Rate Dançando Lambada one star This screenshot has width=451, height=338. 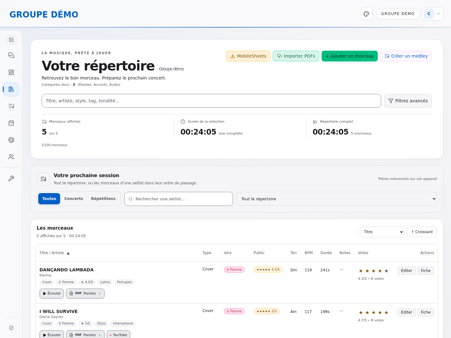click(361, 271)
